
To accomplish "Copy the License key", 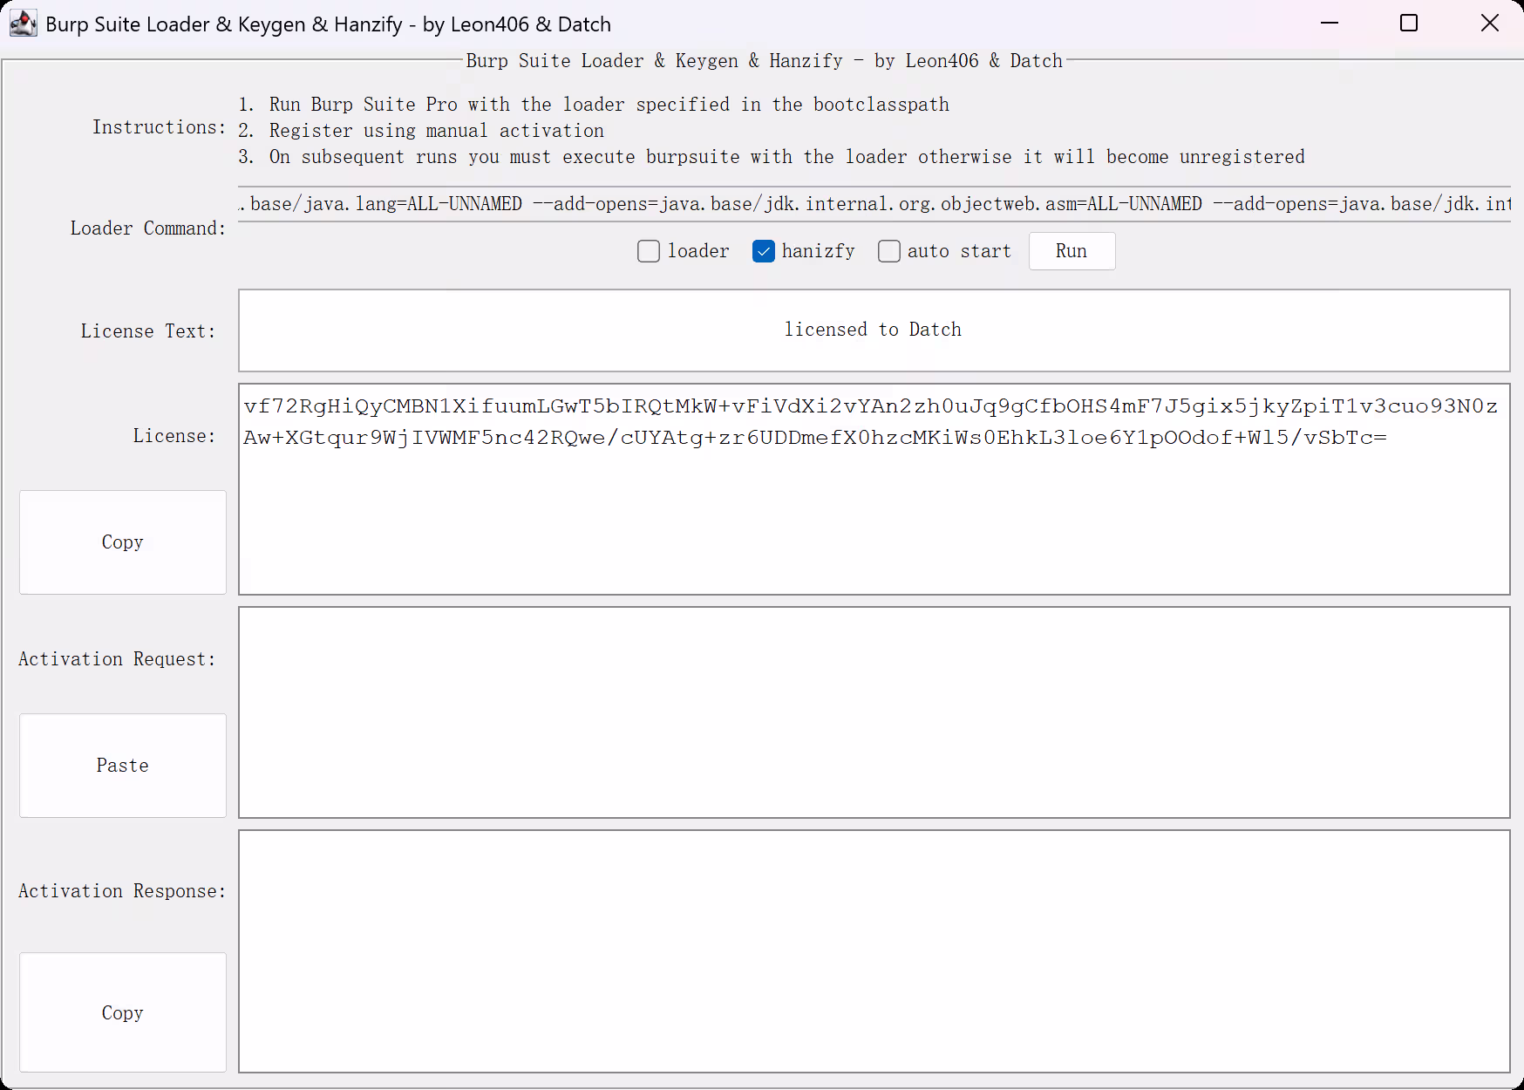I will pos(123,542).
